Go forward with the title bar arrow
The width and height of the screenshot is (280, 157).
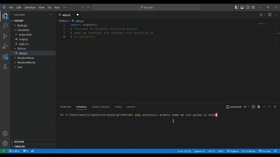click(88, 7)
